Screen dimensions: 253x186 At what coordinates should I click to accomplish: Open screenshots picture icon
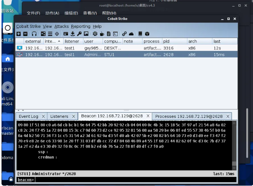[x=86, y=34]
